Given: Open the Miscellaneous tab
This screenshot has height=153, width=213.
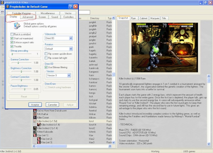Looking at the screenshot, I should (x=48, y=13).
